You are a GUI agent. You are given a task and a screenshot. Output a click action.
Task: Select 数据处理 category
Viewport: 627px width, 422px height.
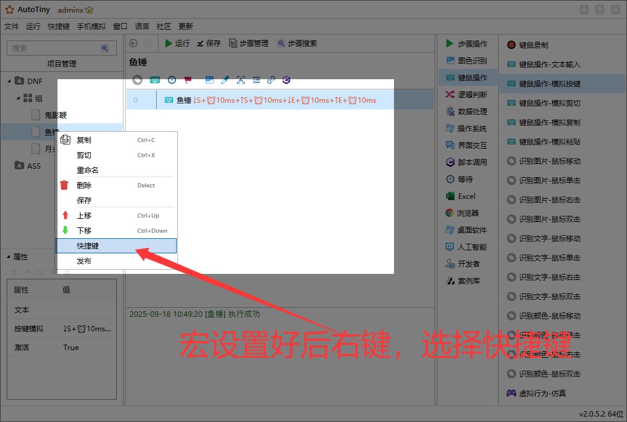click(467, 111)
